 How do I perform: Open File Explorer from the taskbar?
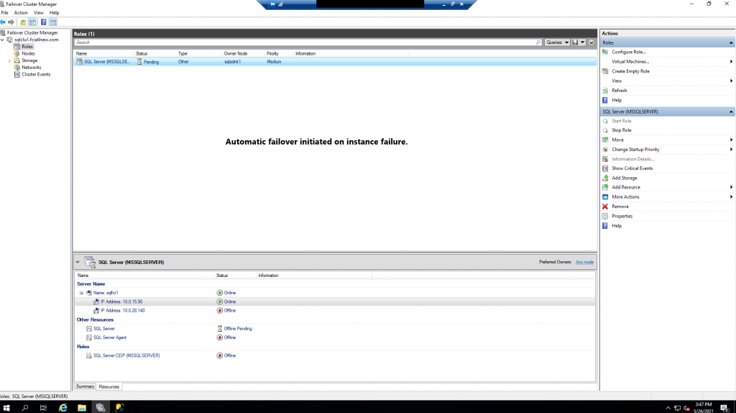click(x=82, y=408)
